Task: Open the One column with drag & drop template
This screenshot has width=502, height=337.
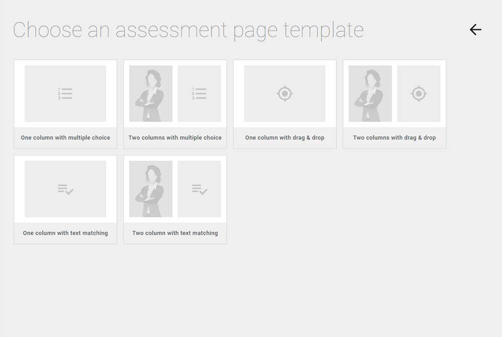Action: coord(285,104)
